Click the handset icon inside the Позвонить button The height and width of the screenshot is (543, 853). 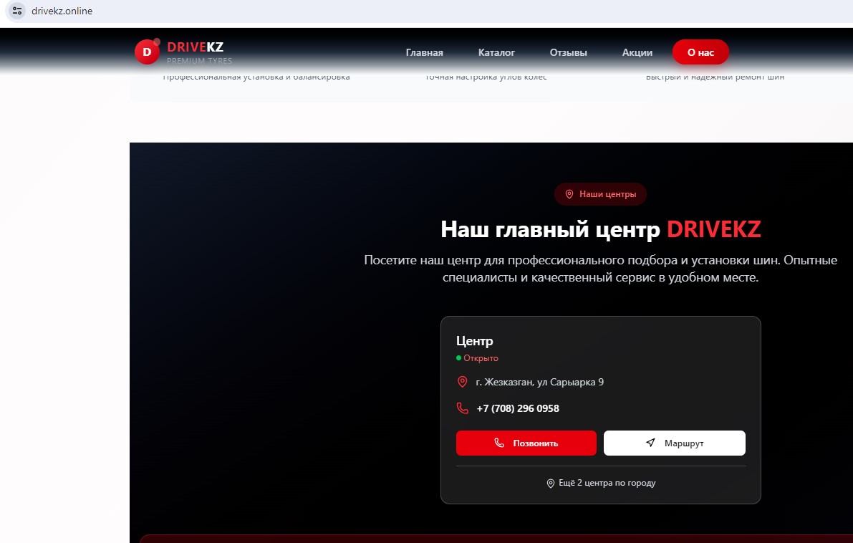[x=499, y=443]
